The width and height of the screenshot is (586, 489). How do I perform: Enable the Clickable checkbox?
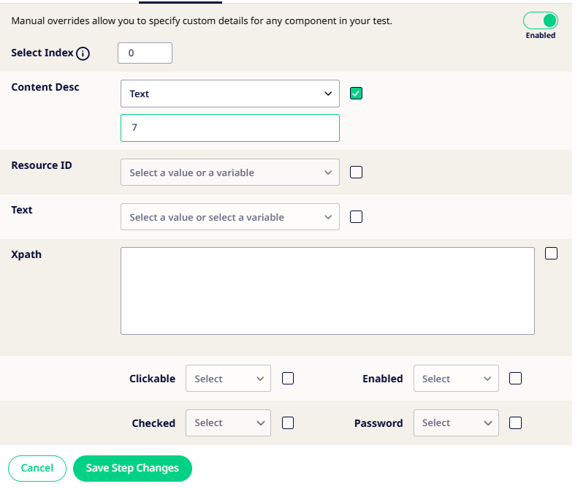(x=288, y=379)
